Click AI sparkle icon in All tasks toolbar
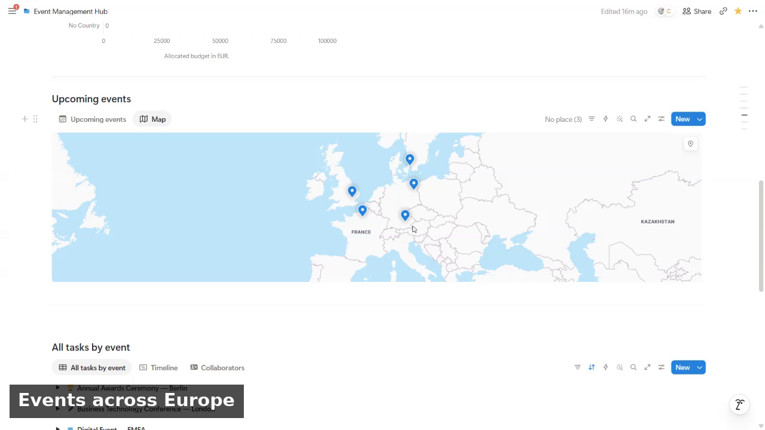This screenshot has width=765, height=430. click(620, 367)
